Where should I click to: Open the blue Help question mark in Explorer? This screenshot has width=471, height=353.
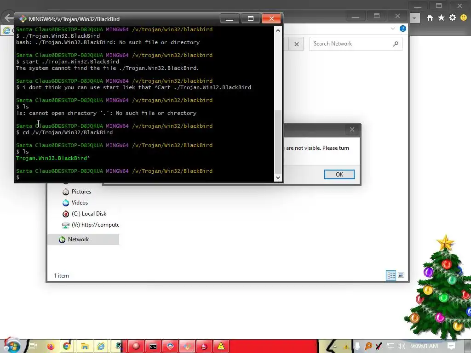(x=402, y=28)
